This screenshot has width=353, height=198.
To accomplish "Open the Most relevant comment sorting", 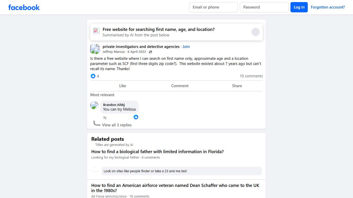I will click(x=102, y=95).
